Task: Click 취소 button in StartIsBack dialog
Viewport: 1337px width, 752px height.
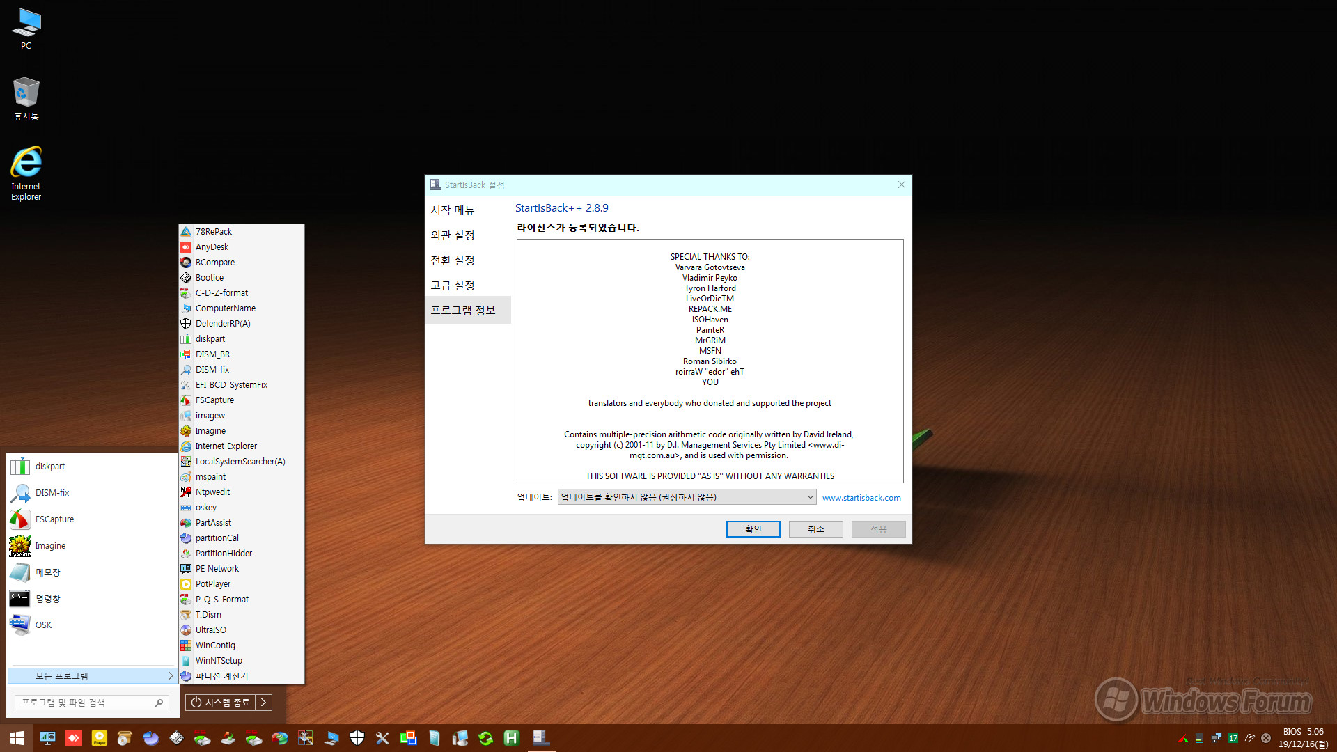Action: click(816, 529)
